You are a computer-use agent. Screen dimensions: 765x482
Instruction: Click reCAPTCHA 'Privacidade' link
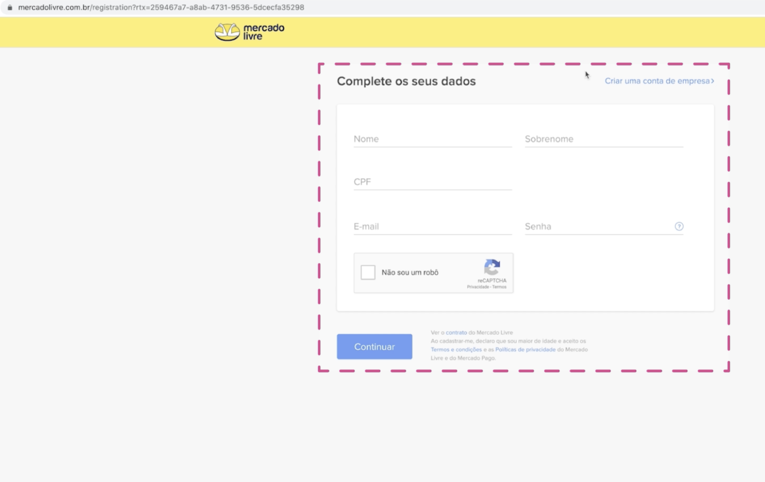[478, 287]
